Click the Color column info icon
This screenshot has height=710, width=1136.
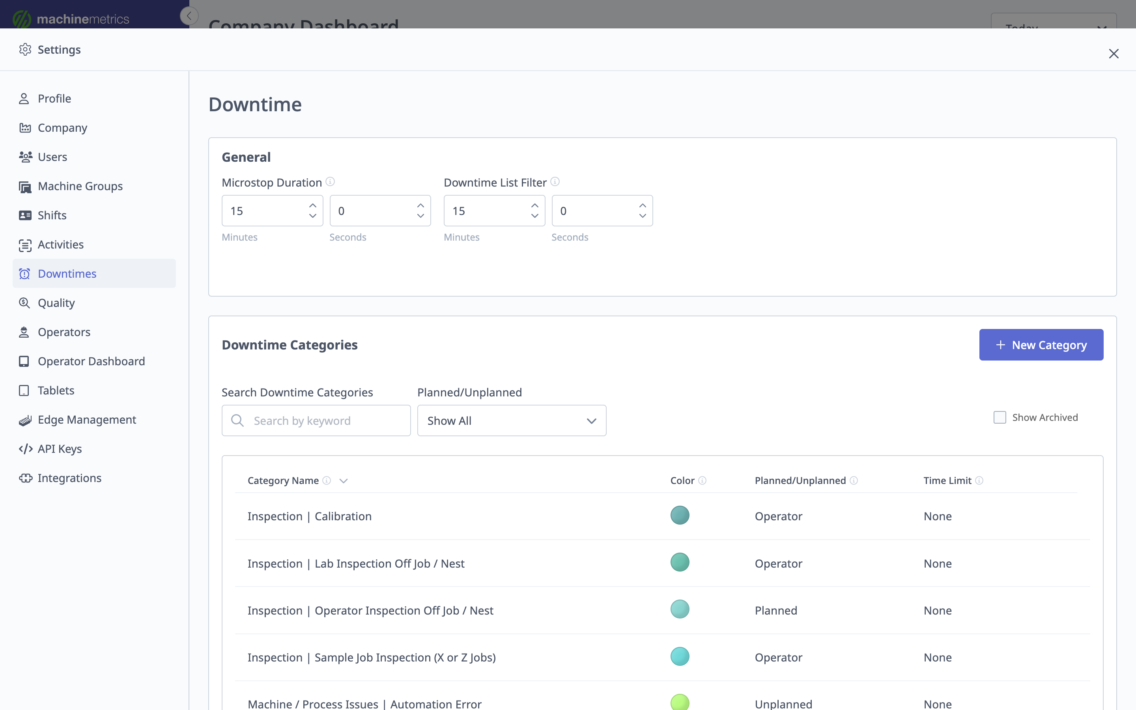click(702, 480)
